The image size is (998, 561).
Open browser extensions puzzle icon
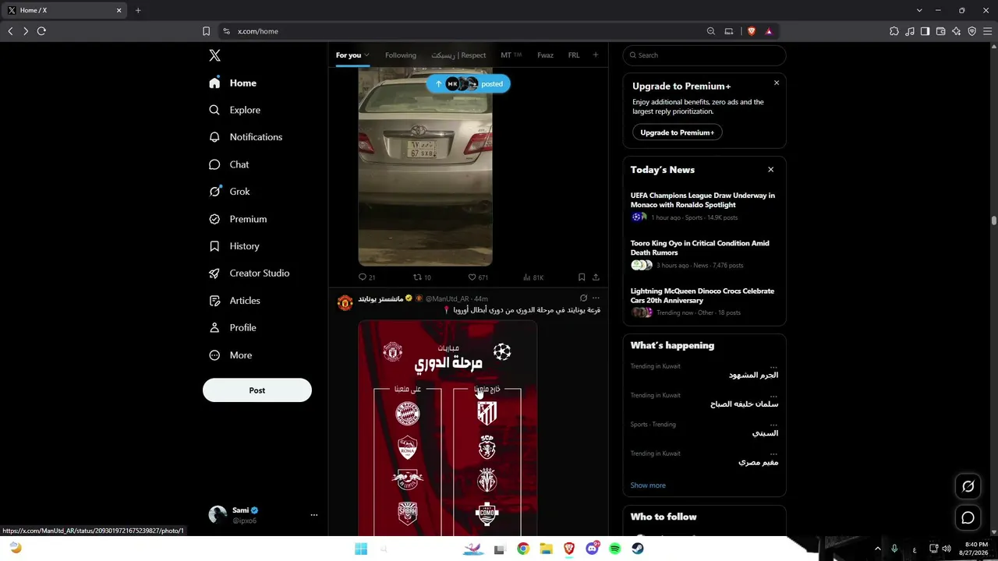(x=894, y=31)
